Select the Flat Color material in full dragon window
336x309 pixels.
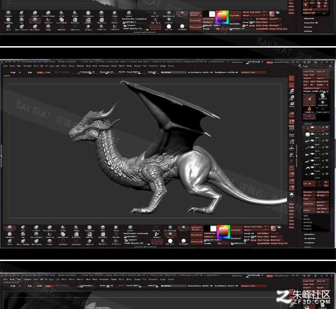point(170,242)
